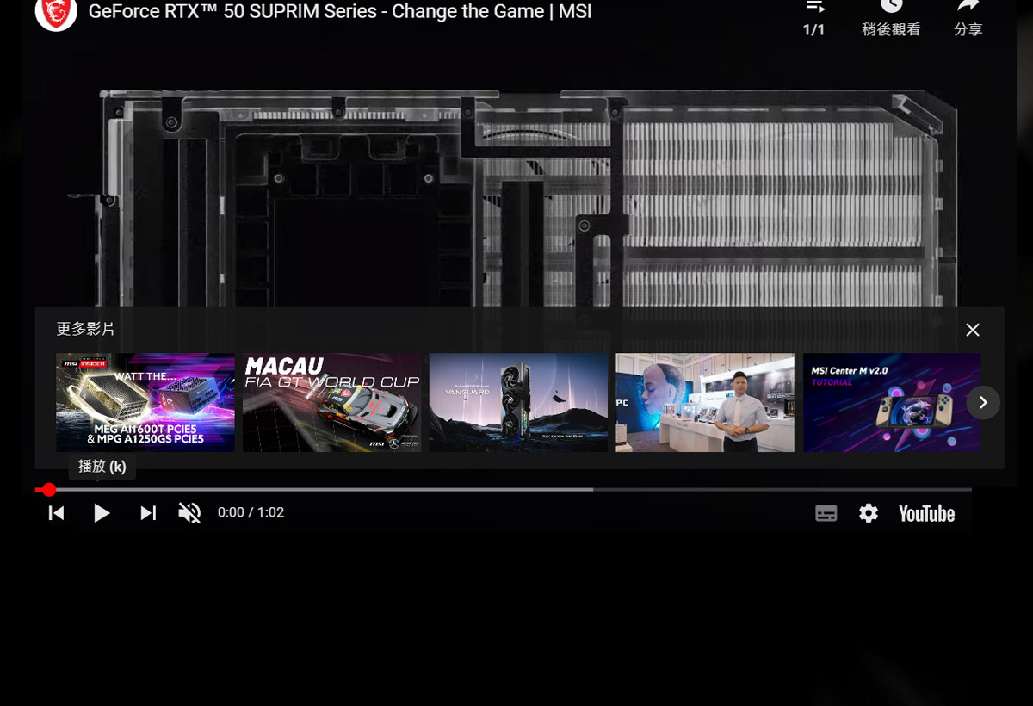The height and width of the screenshot is (706, 1033).
Task: Open the player settings gear
Action: pyautogui.click(x=869, y=513)
